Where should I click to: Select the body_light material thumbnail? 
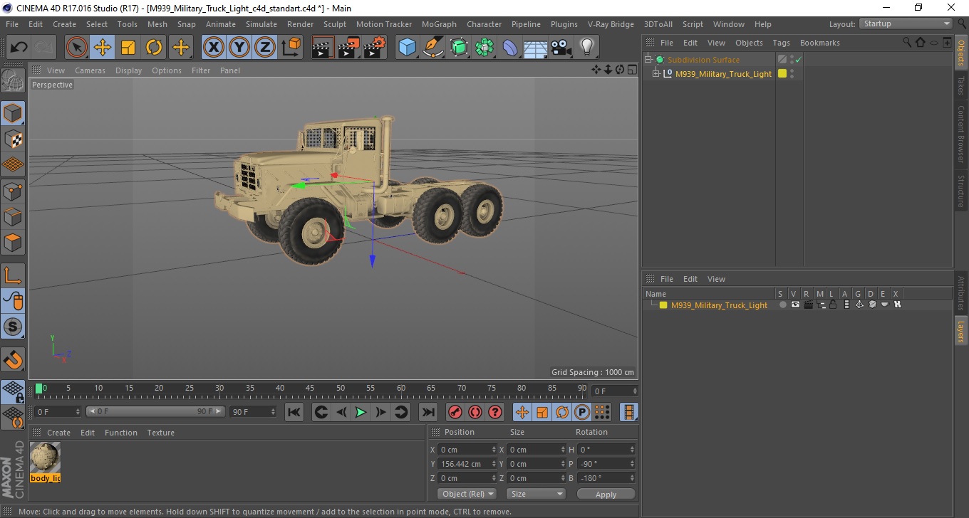pos(45,459)
